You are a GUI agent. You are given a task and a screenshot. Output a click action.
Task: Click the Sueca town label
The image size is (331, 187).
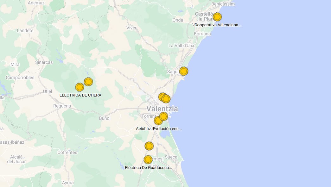pos(171,157)
